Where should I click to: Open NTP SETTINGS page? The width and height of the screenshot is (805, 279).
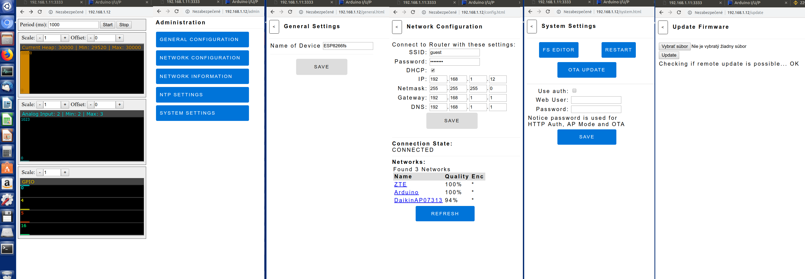[x=202, y=95]
